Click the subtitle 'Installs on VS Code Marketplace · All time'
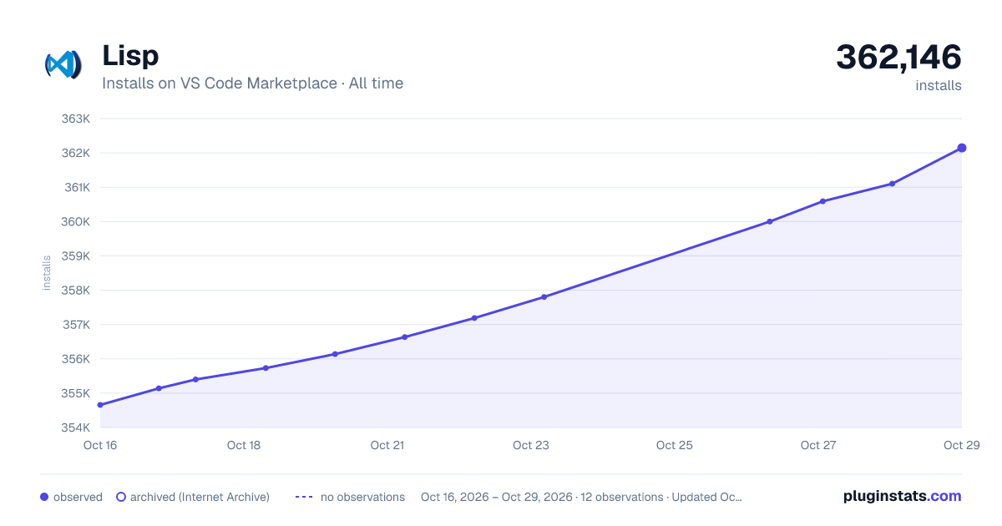1002x526 pixels. pos(252,83)
